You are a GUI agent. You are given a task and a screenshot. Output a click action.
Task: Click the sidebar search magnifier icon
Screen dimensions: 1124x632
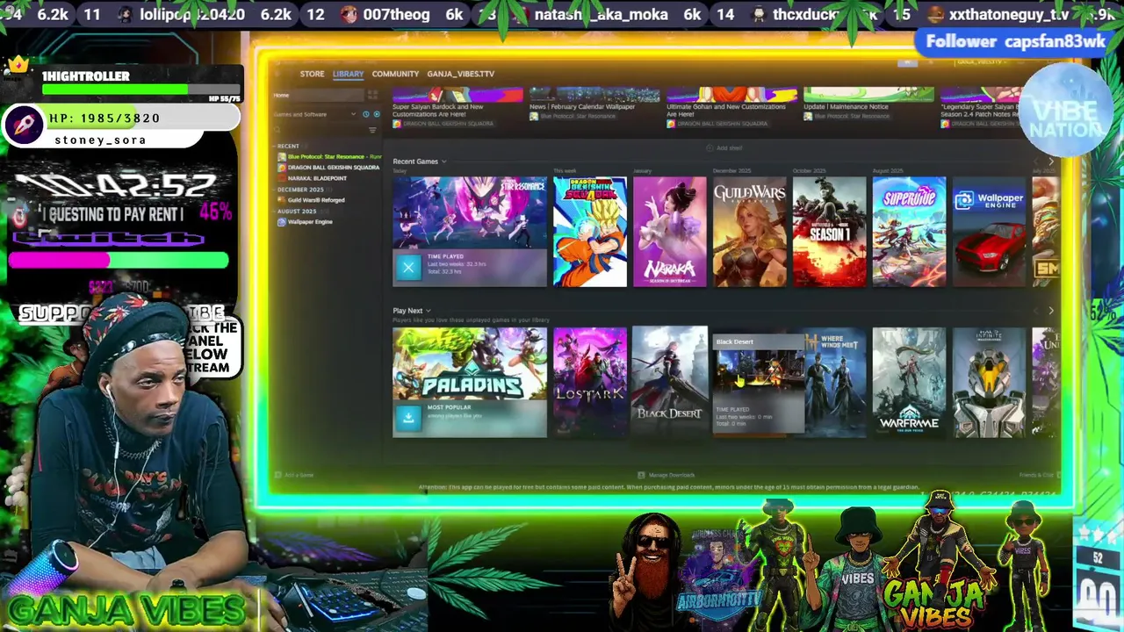[279, 130]
